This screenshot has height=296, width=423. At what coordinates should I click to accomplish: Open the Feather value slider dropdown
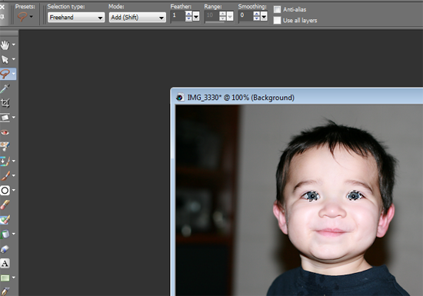(196, 17)
